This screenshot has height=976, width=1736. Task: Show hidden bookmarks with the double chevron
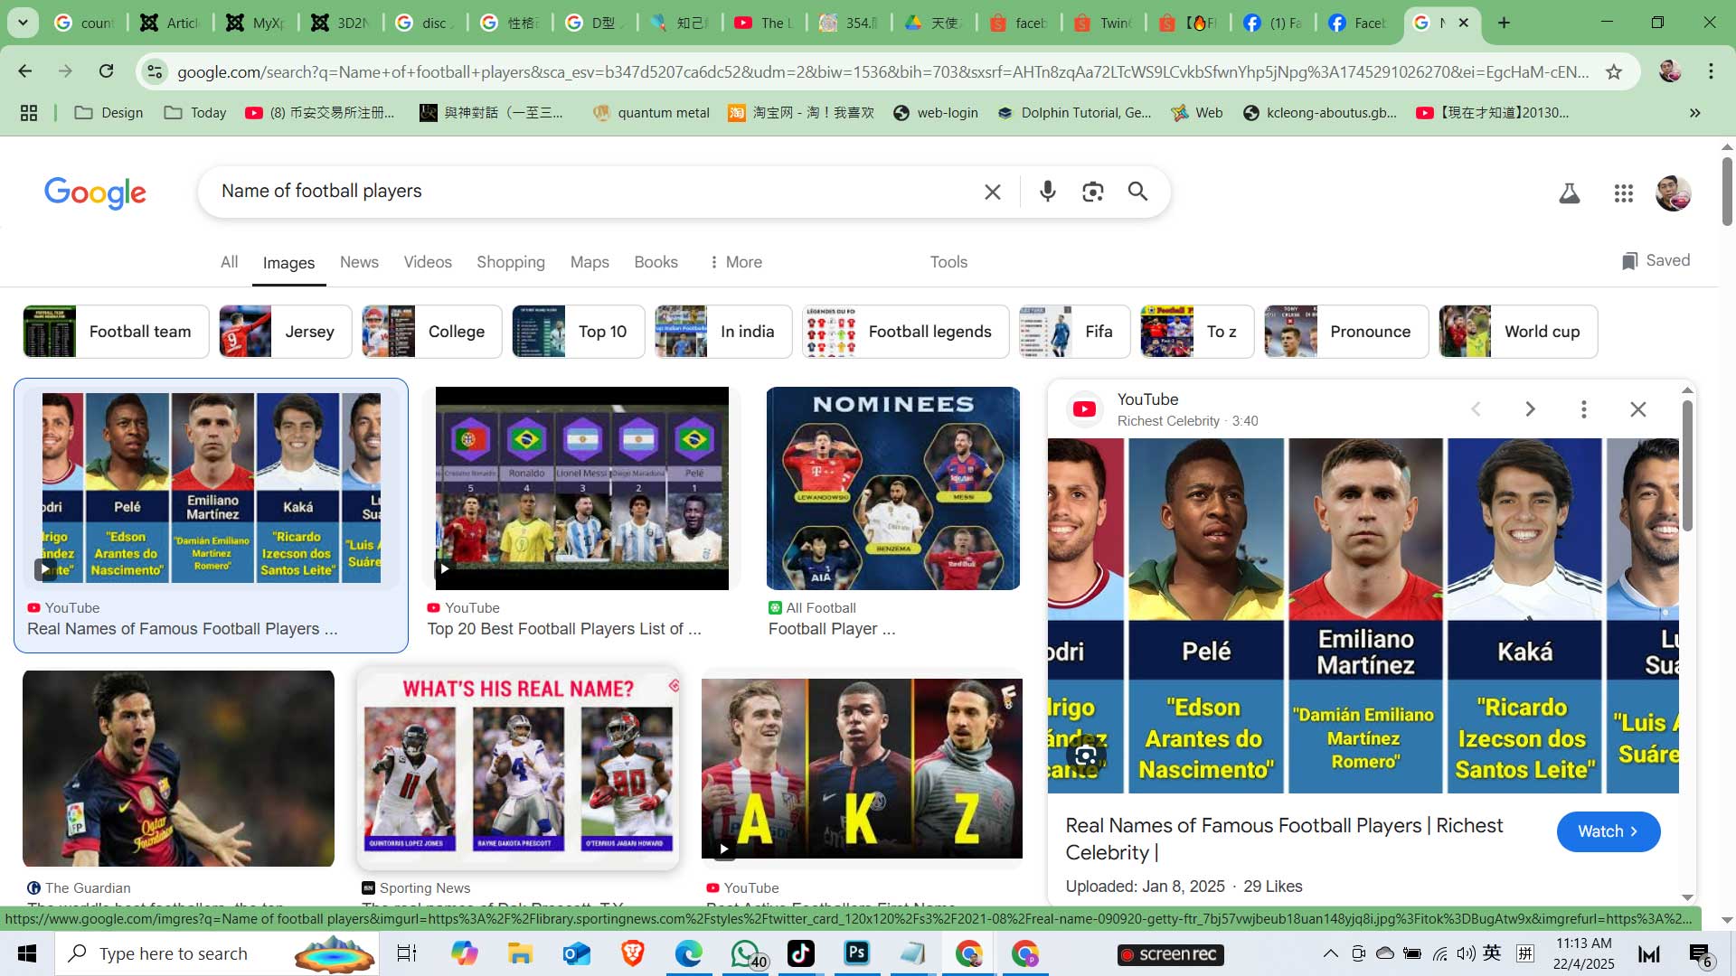click(1695, 113)
